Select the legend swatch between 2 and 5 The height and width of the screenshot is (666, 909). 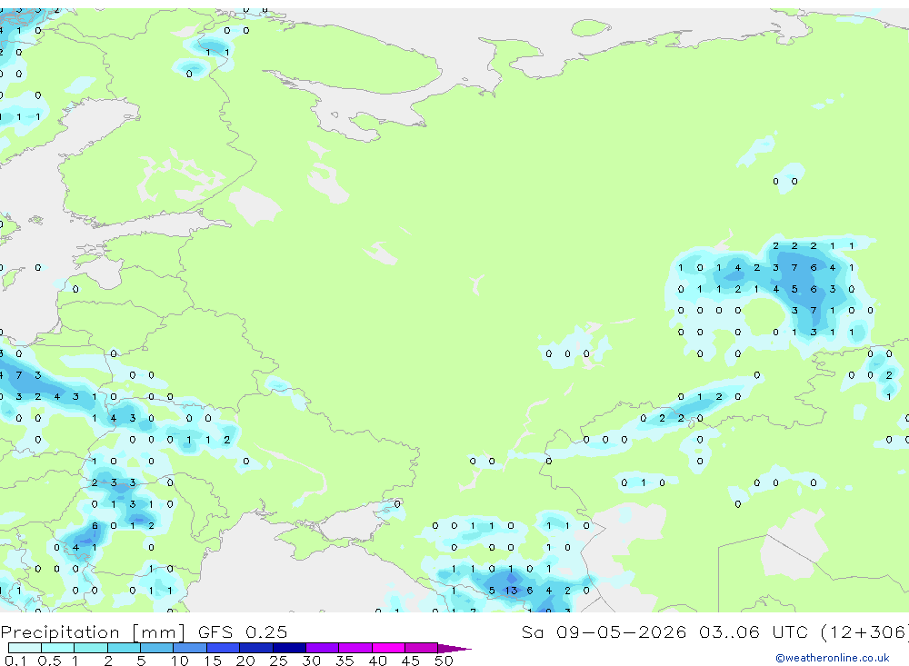point(124,648)
